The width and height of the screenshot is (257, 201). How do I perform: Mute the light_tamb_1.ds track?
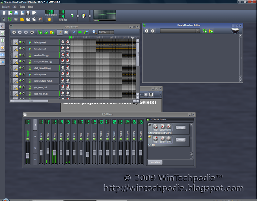(x=21, y=87)
